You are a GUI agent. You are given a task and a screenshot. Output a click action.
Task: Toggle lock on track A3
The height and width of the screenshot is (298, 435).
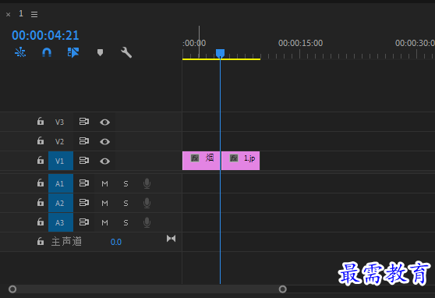41,222
